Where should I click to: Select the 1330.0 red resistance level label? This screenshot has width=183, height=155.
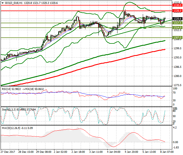177,5
